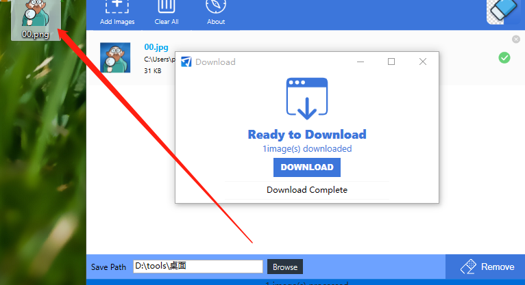This screenshot has width=525, height=285.
Task: Close the Download dialog
Action: tap(423, 62)
